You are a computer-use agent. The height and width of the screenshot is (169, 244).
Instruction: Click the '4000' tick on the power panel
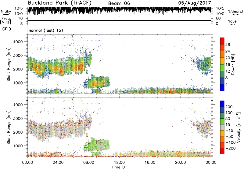click(18, 42)
